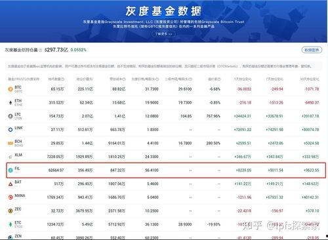Click the ETC coin icon
The width and height of the screenshot is (328, 240).
10,224
